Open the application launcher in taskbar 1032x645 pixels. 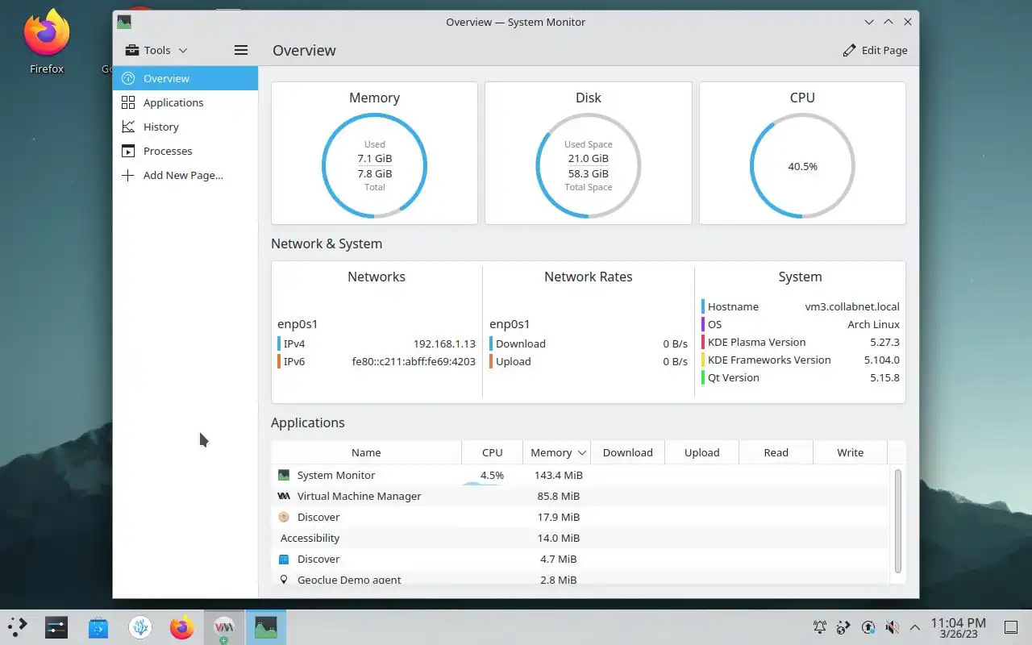tap(18, 627)
